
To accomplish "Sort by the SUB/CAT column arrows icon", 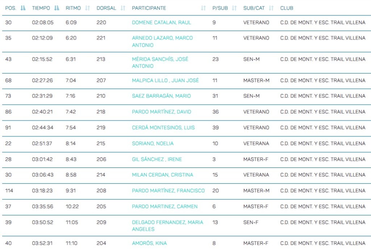I will pos(271,8).
